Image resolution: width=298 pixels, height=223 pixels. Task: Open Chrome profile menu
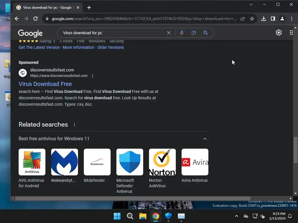(x=282, y=19)
